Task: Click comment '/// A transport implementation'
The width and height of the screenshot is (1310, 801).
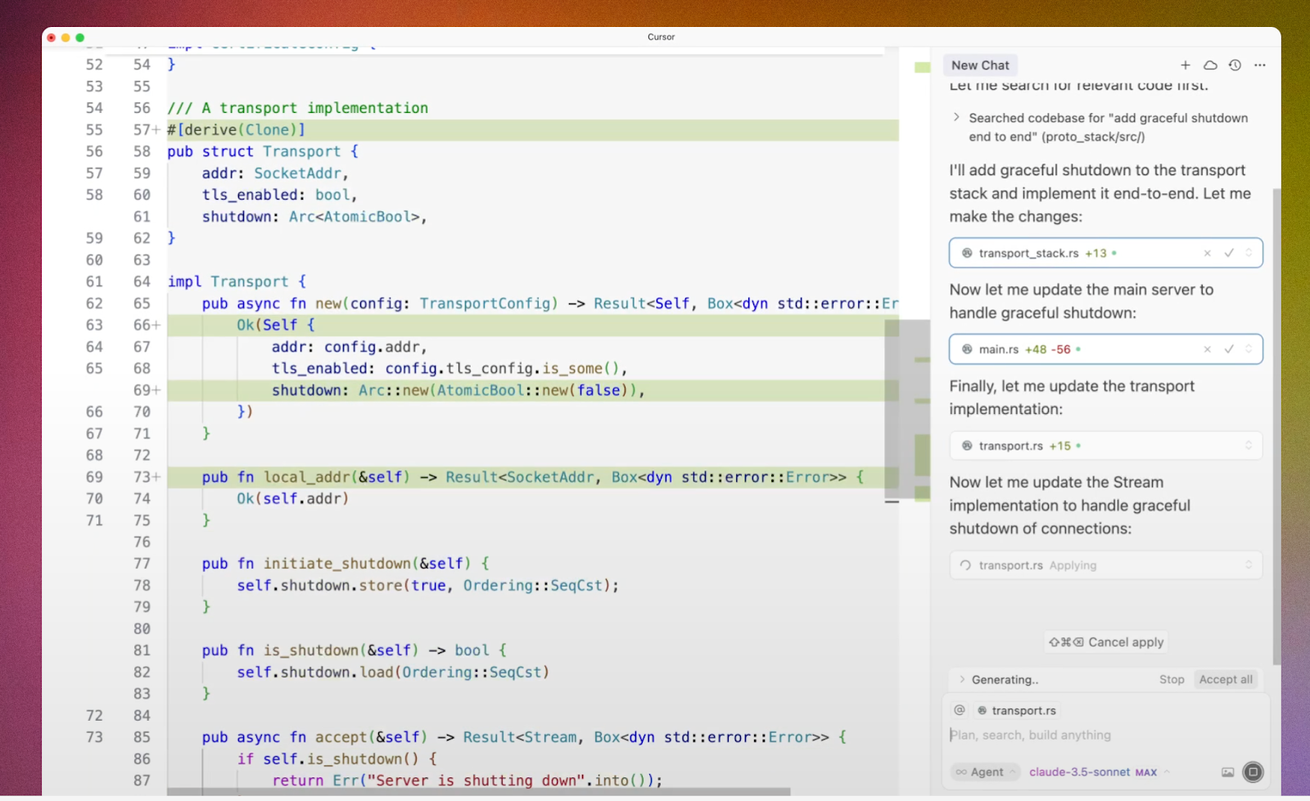Action: 298,108
